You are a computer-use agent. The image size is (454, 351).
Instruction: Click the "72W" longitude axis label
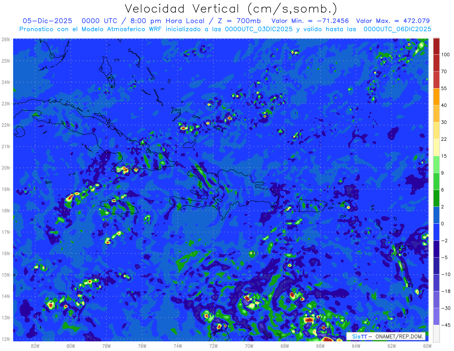(x=213, y=346)
